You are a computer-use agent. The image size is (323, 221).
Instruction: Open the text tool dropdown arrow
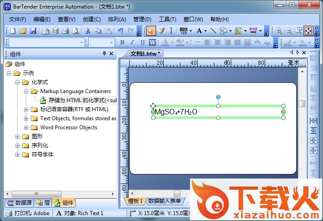(x=205, y=31)
